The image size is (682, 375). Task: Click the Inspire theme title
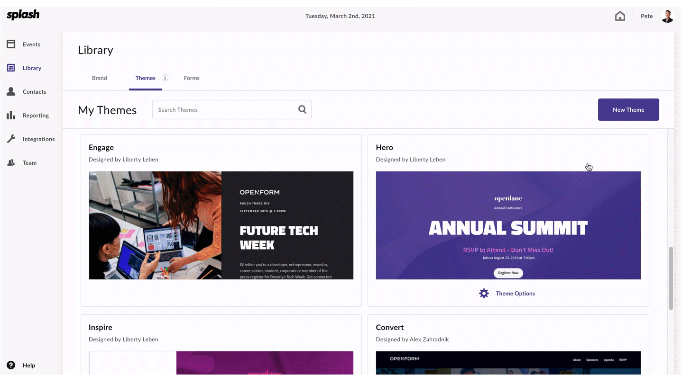pos(101,328)
